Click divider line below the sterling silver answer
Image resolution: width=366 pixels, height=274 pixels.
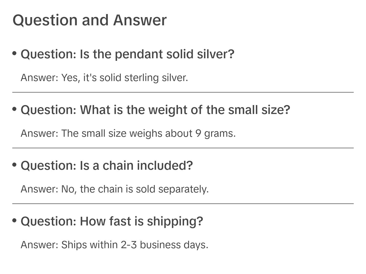[x=183, y=92]
